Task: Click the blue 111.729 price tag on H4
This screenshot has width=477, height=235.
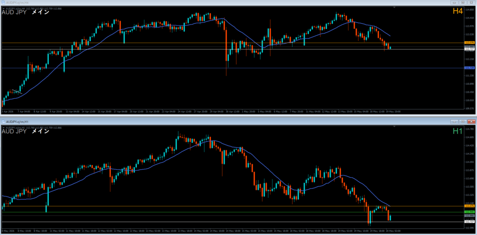Action: pyautogui.click(x=470, y=68)
